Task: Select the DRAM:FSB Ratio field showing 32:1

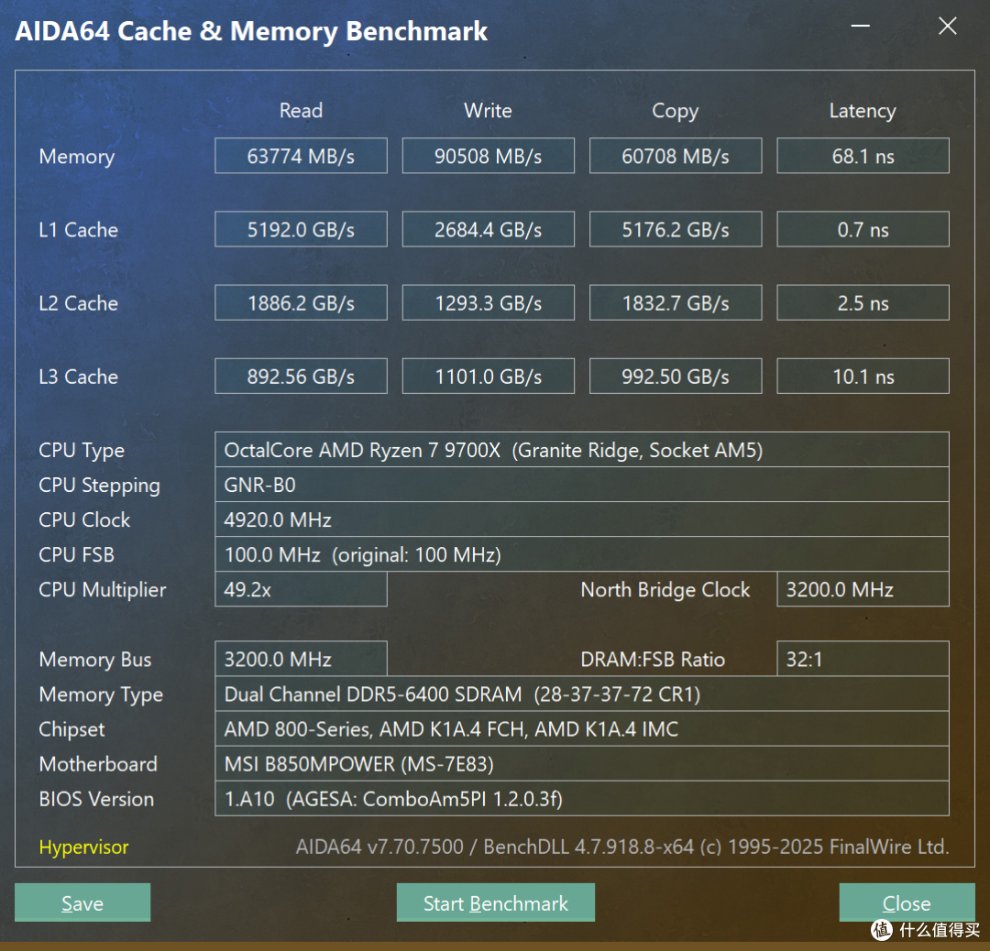Action: [862, 659]
